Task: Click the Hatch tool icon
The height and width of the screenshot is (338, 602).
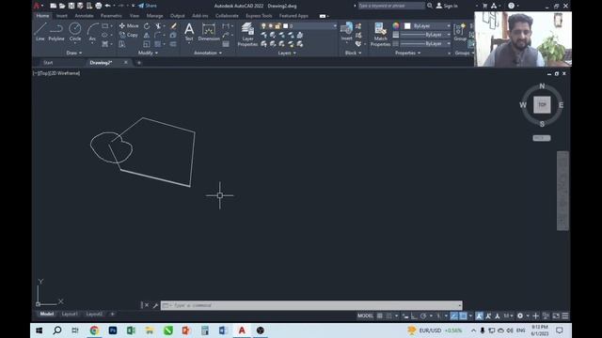Action: coord(104,44)
